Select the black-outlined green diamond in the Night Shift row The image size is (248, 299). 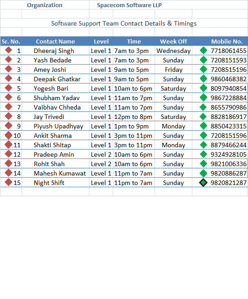204,182
